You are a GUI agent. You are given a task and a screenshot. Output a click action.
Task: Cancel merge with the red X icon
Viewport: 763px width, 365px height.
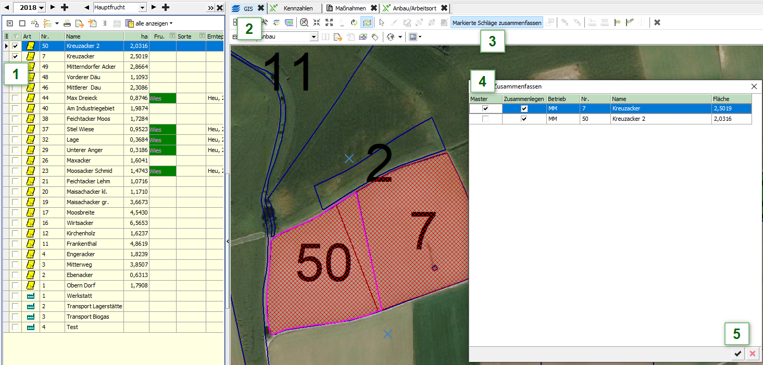(x=752, y=354)
